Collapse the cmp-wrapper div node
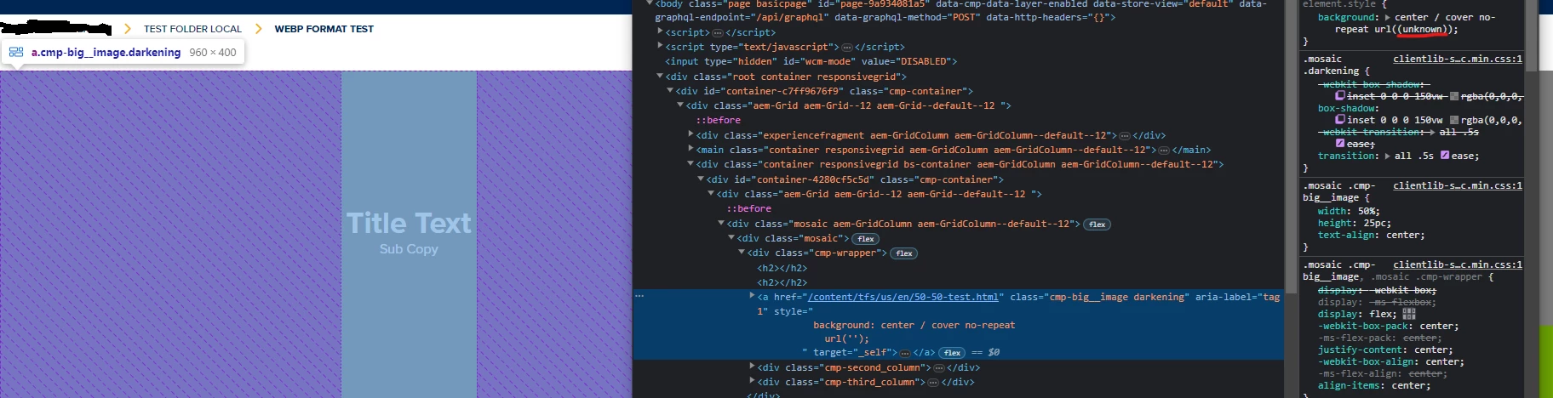 (x=742, y=253)
